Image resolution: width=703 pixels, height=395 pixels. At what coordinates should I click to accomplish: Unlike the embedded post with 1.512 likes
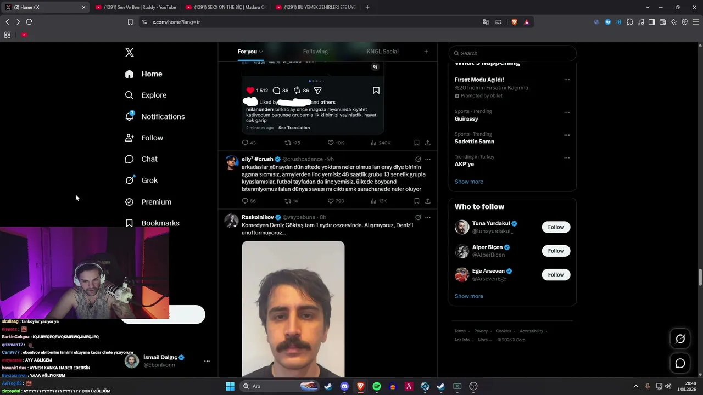[250, 91]
